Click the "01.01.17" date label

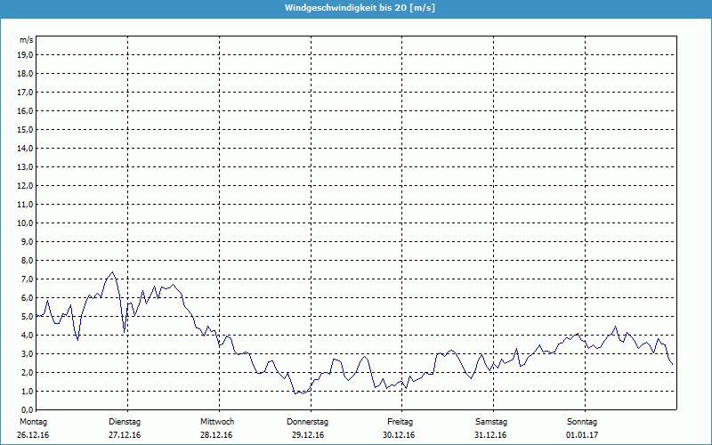pyautogui.click(x=582, y=435)
